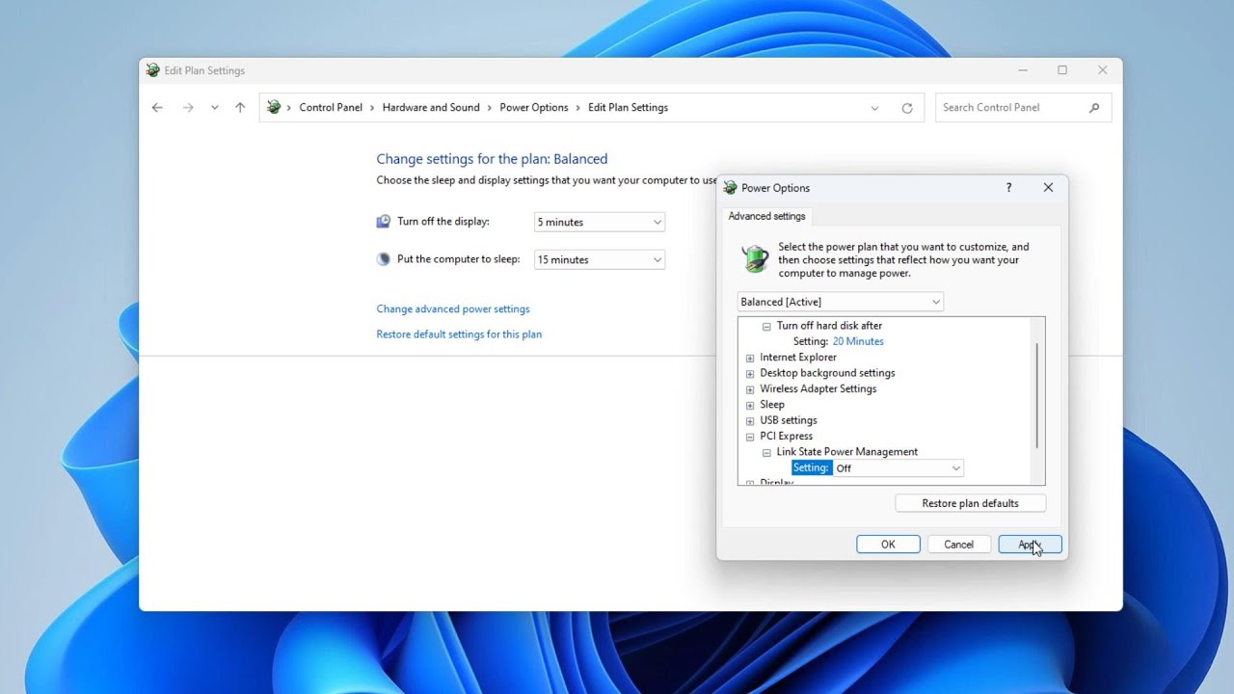The height and width of the screenshot is (694, 1234).
Task: Click the 20 Minutes setting value
Action: (x=858, y=341)
